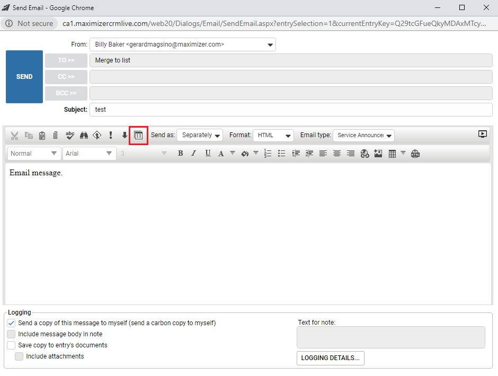Click the CC recipients field
Image resolution: width=498 pixels, height=376 pixels.
(x=291, y=77)
